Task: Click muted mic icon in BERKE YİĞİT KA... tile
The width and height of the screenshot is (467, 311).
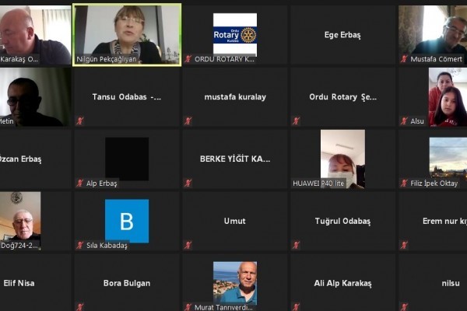Action: point(188,183)
